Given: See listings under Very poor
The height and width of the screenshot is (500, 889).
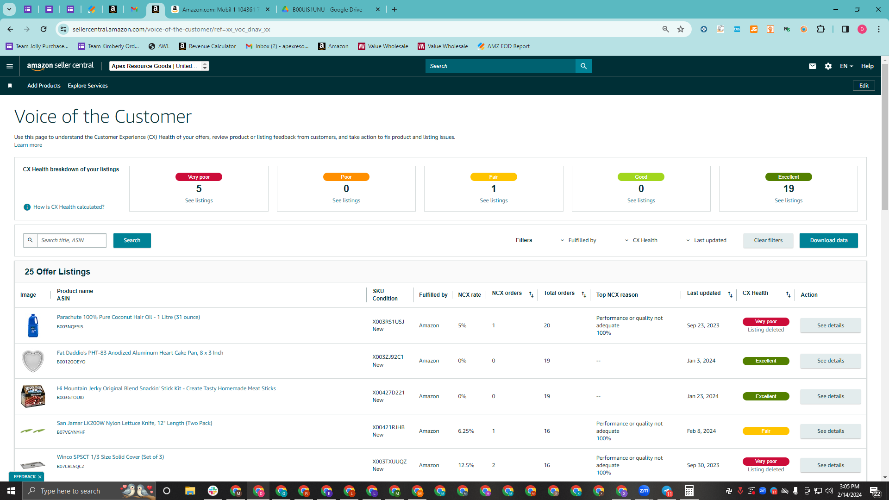Looking at the screenshot, I should pos(199,200).
